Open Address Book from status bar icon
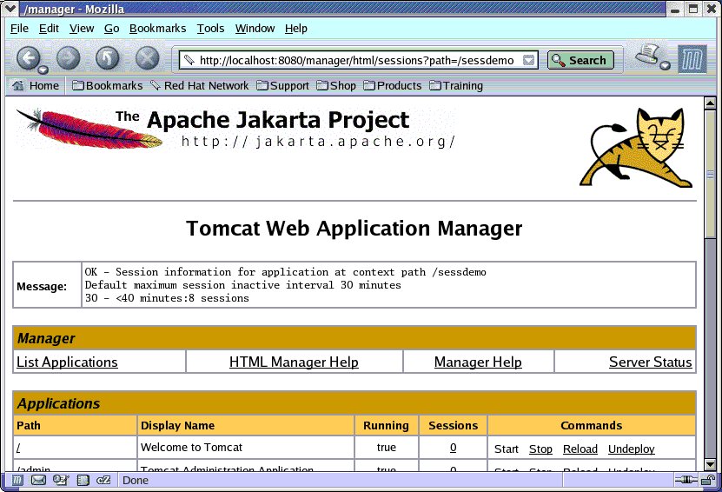The width and height of the screenshot is (722, 492). tap(83, 481)
